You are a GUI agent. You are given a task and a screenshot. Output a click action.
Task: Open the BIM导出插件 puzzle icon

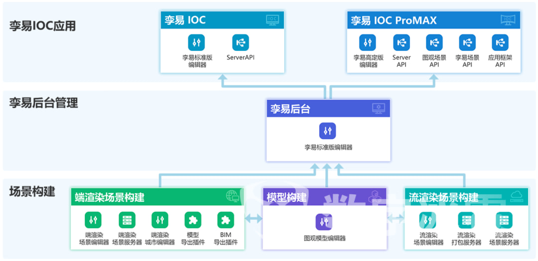[x=226, y=220]
